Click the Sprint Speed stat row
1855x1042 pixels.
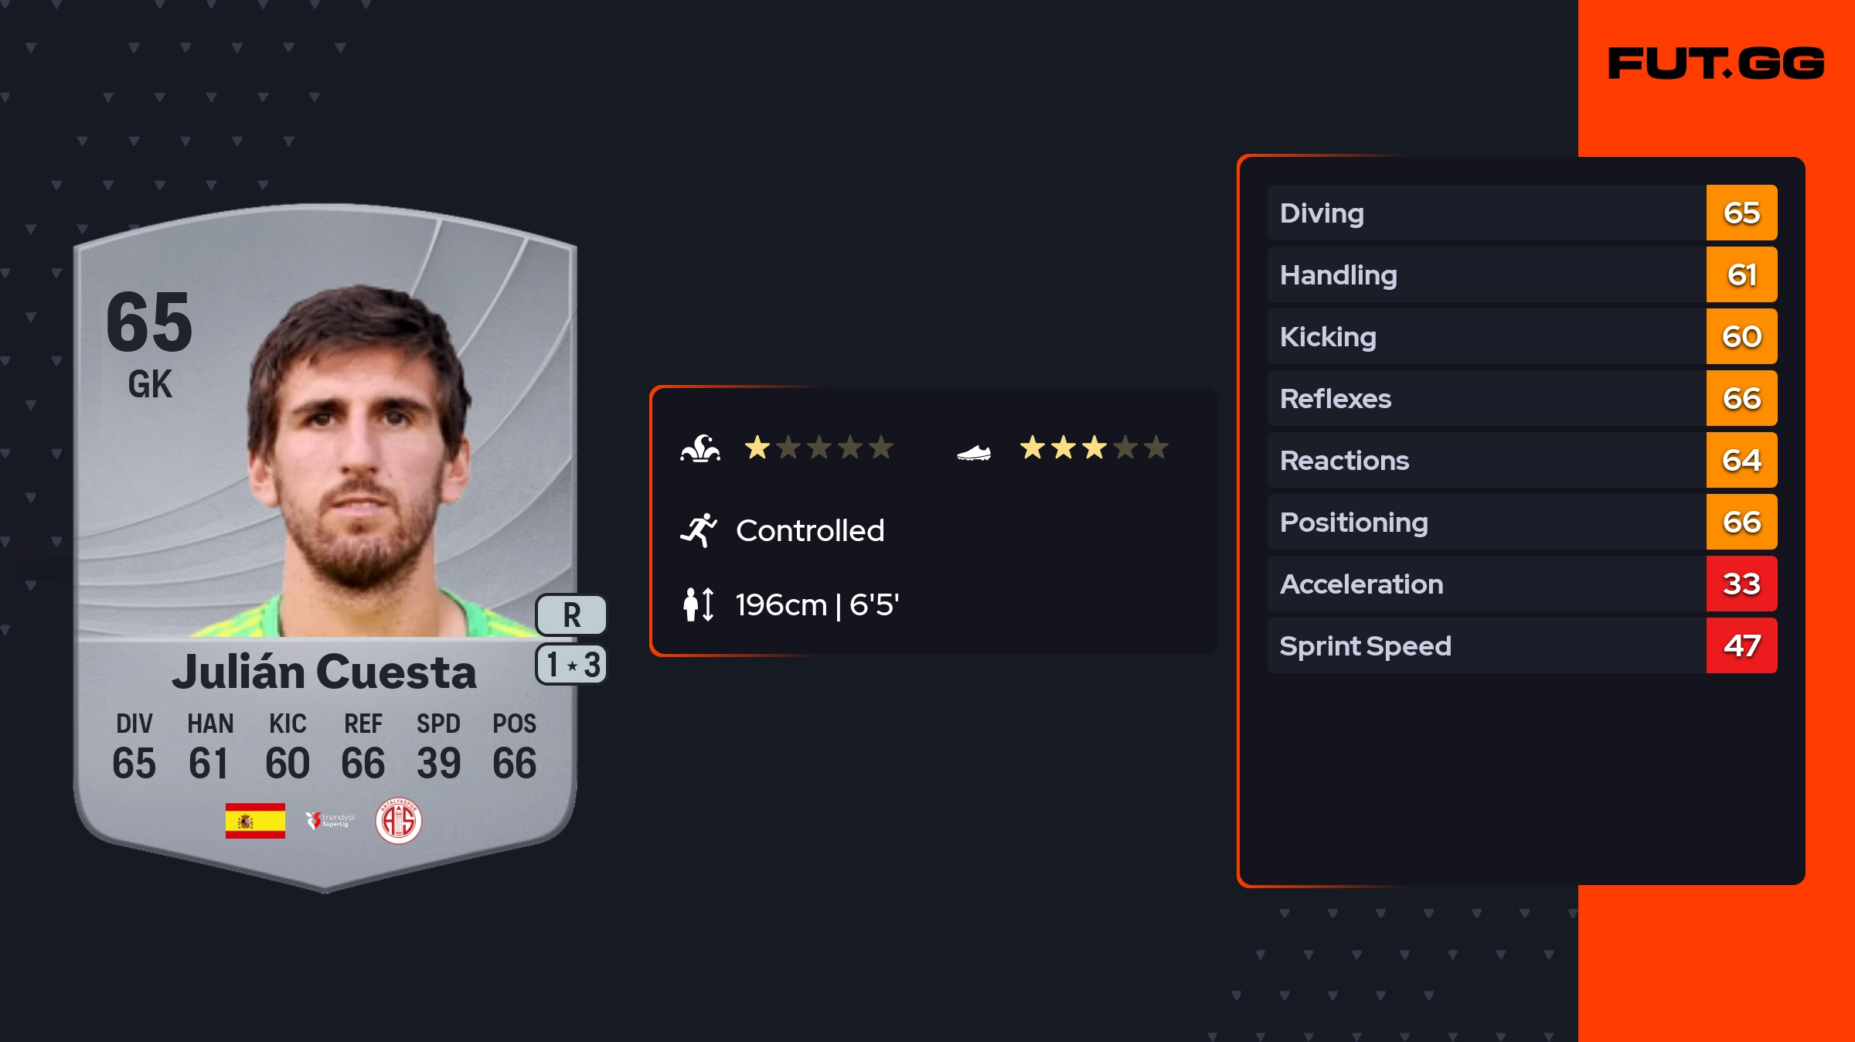point(1484,645)
